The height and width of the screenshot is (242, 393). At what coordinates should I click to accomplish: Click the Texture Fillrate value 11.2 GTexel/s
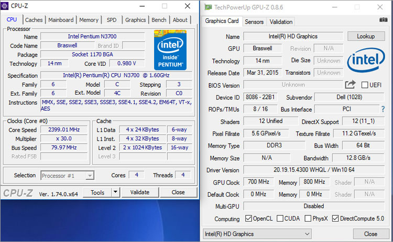pos(359,133)
